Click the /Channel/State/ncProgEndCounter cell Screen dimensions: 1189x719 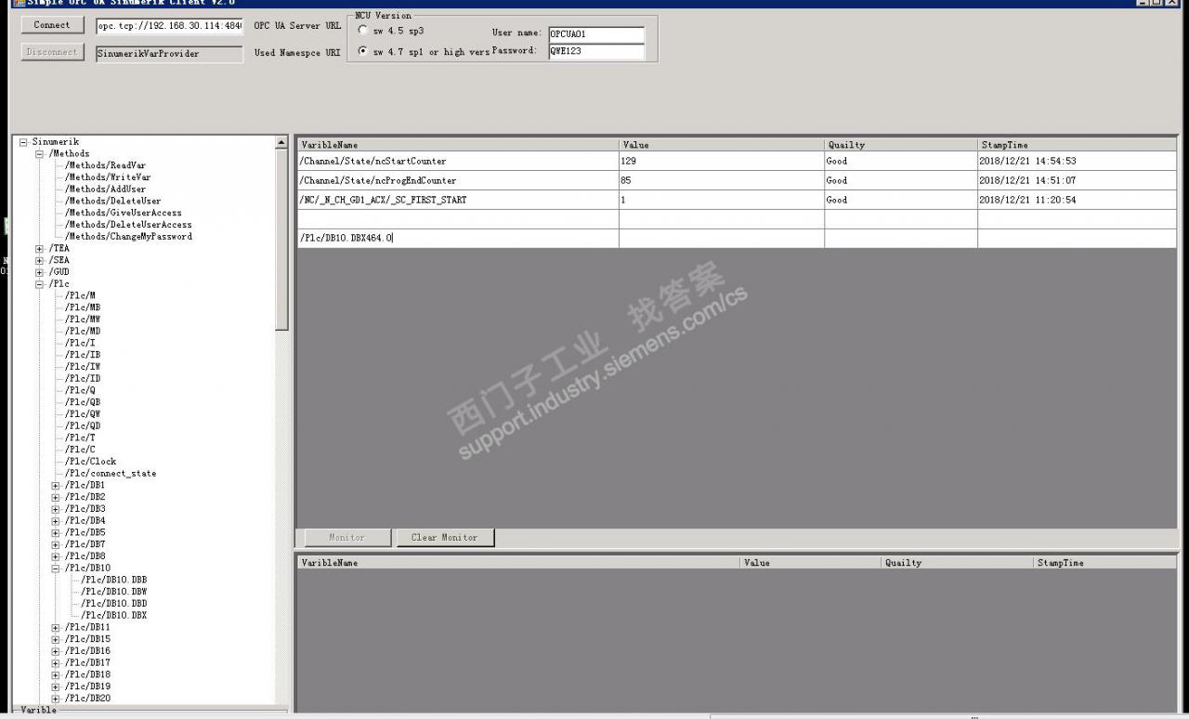pos(458,181)
